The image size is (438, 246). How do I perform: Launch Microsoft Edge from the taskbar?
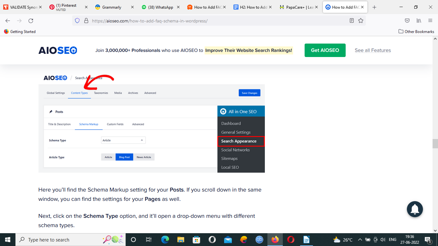[x=165, y=240]
